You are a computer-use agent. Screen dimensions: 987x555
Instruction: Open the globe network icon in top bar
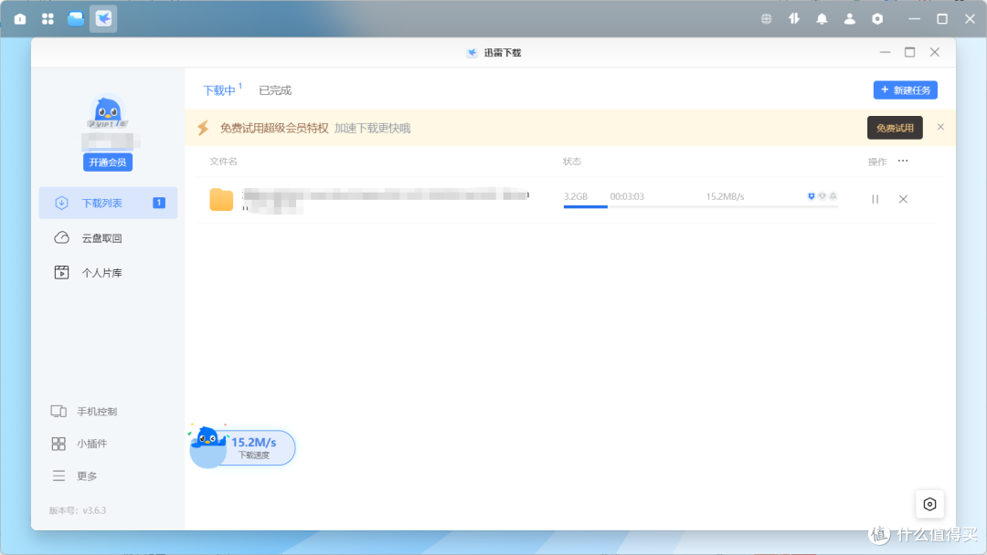click(766, 19)
